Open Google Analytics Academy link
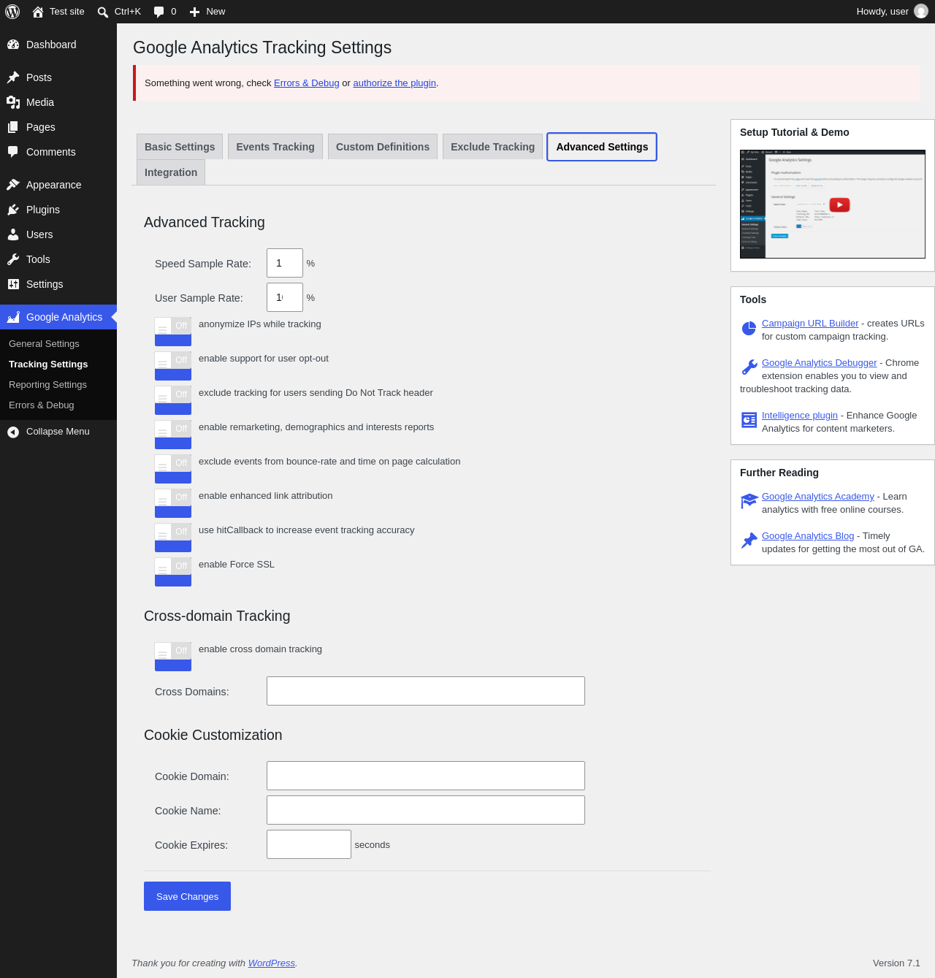This screenshot has width=935, height=978. tap(818, 497)
